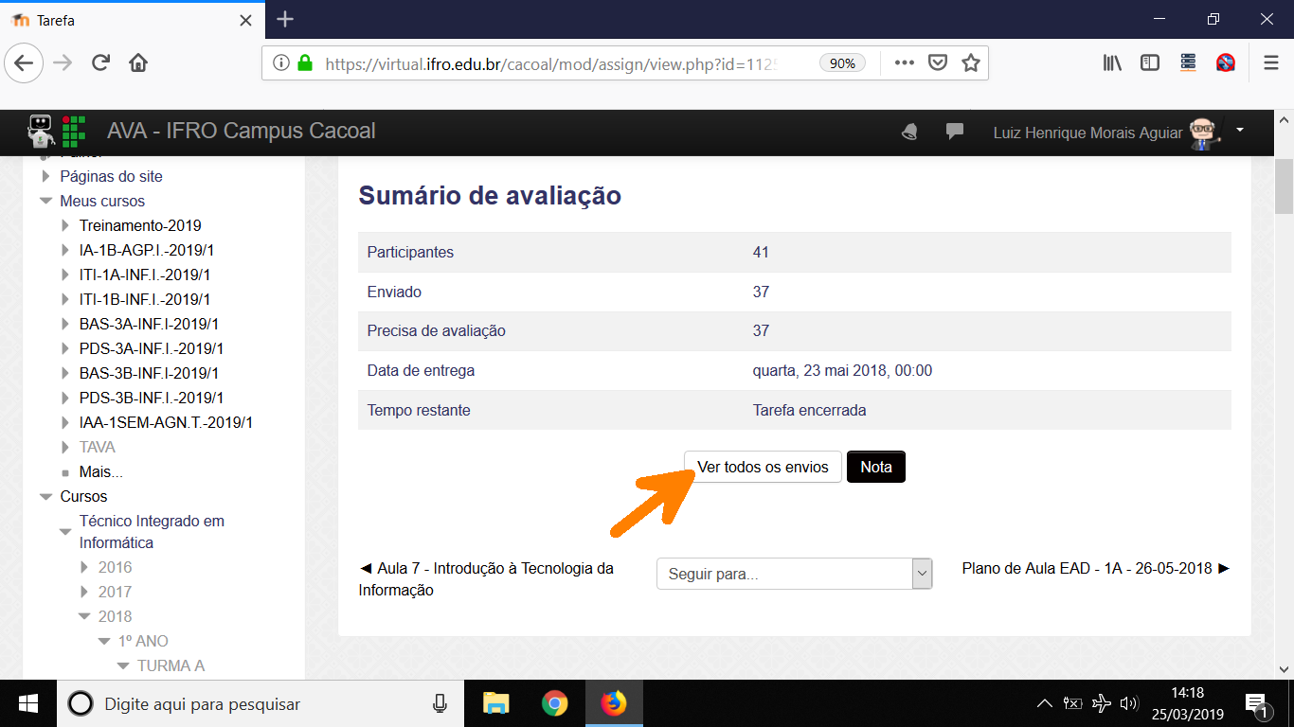
Task: Open page actions three-dots menu
Action: (905, 63)
